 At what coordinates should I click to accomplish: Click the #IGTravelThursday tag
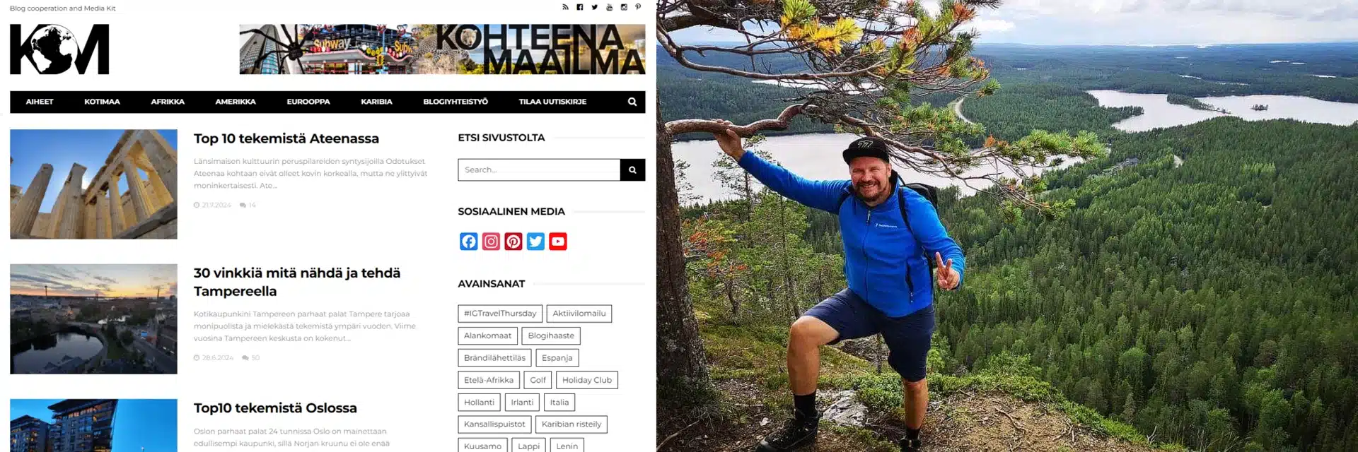500,314
